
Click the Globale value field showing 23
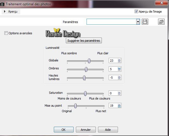click(113, 61)
